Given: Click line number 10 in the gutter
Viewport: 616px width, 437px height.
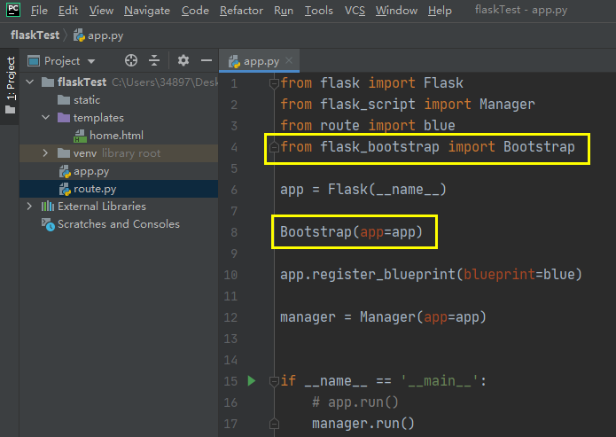Looking at the screenshot, I should [x=230, y=275].
